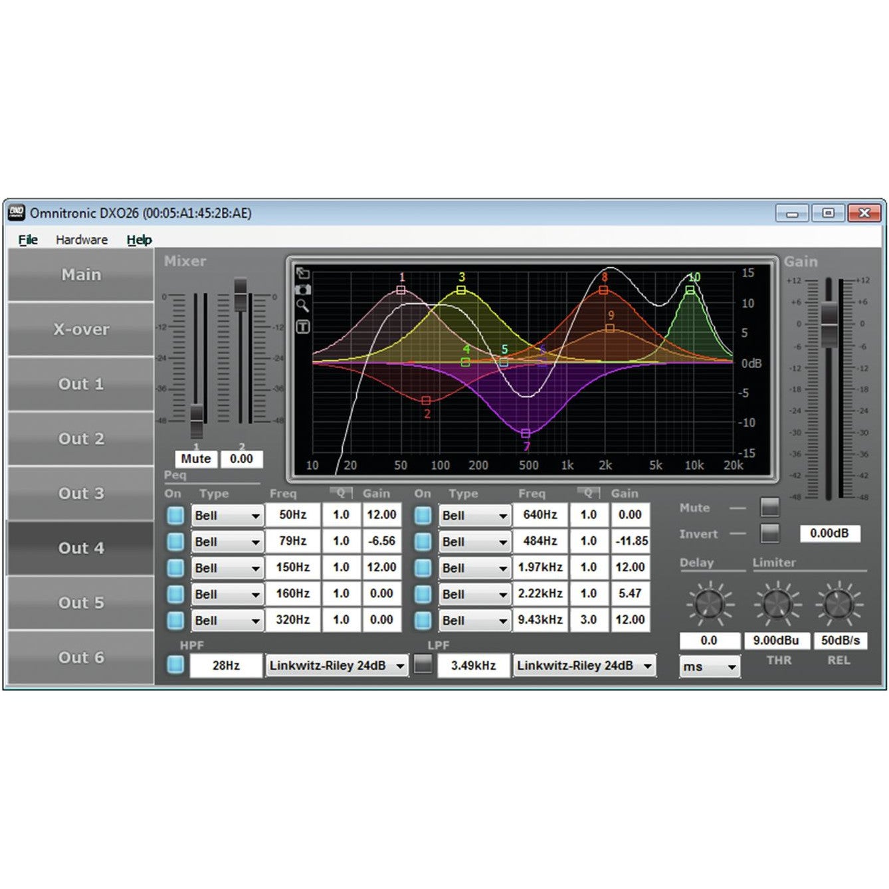Click the Limiter THR knob
Image resolution: width=889 pixels, height=889 pixels.
tap(776, 604)
